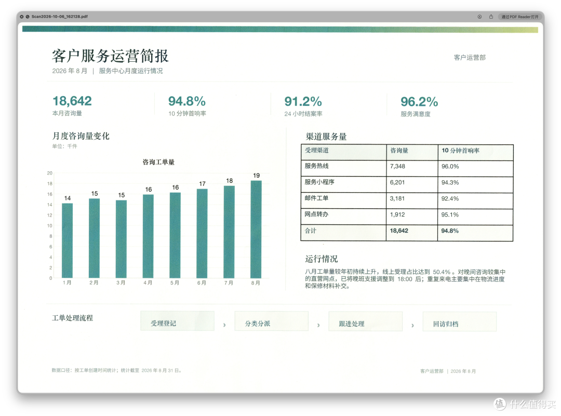The image size is (561, 416).
Task: Click the 3月 axis label
Action: click(x=121, y=283)
